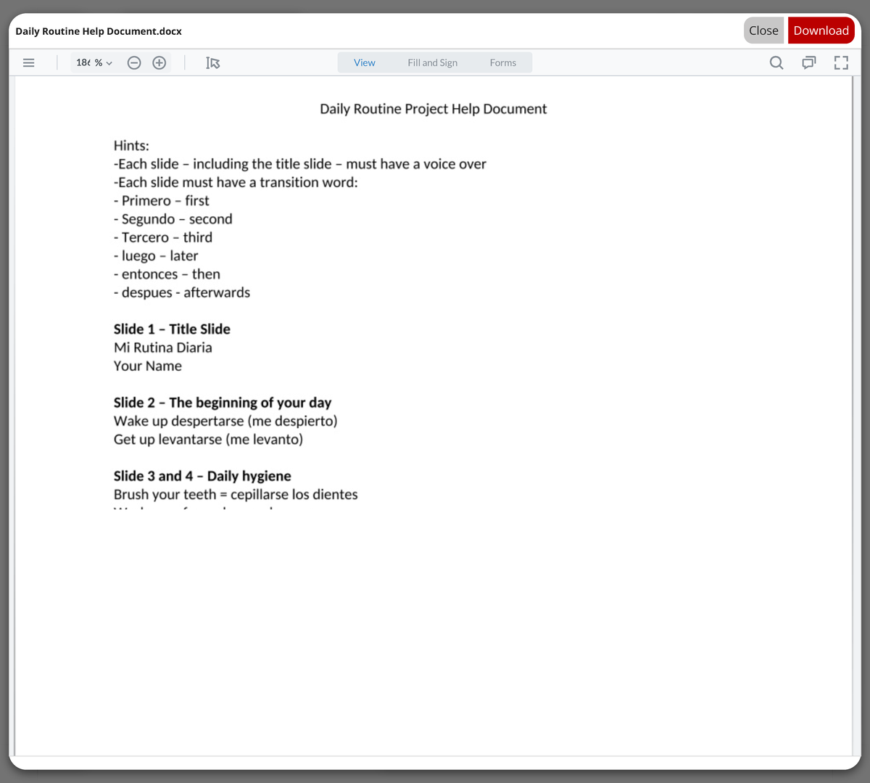This screenshot has width=870, height=783.
Task: Click the Hints: line in document
Action: pos(131,146)
